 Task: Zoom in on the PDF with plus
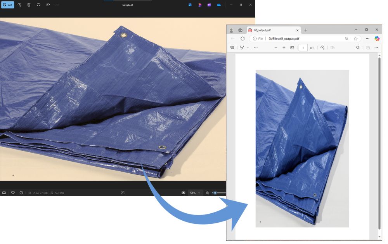coord(284,48)
